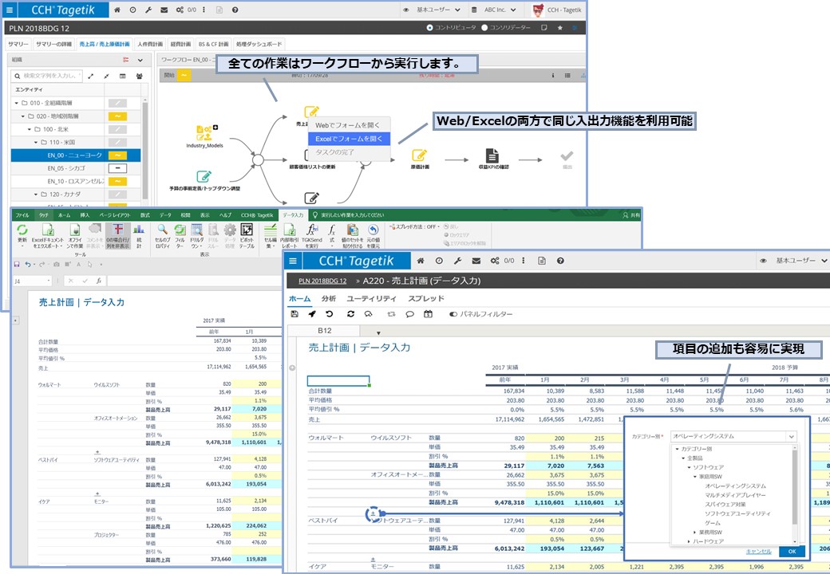The width and height of the screenshot is (830, 574).
Task: Click the Industry_Models workflow icon
Action: 204,133
